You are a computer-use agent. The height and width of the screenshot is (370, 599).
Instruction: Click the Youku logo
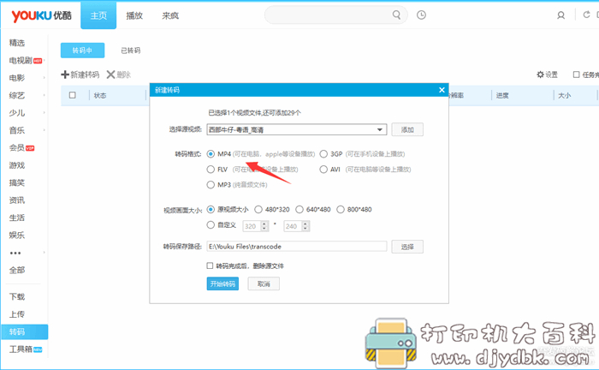tap(41, 15)
